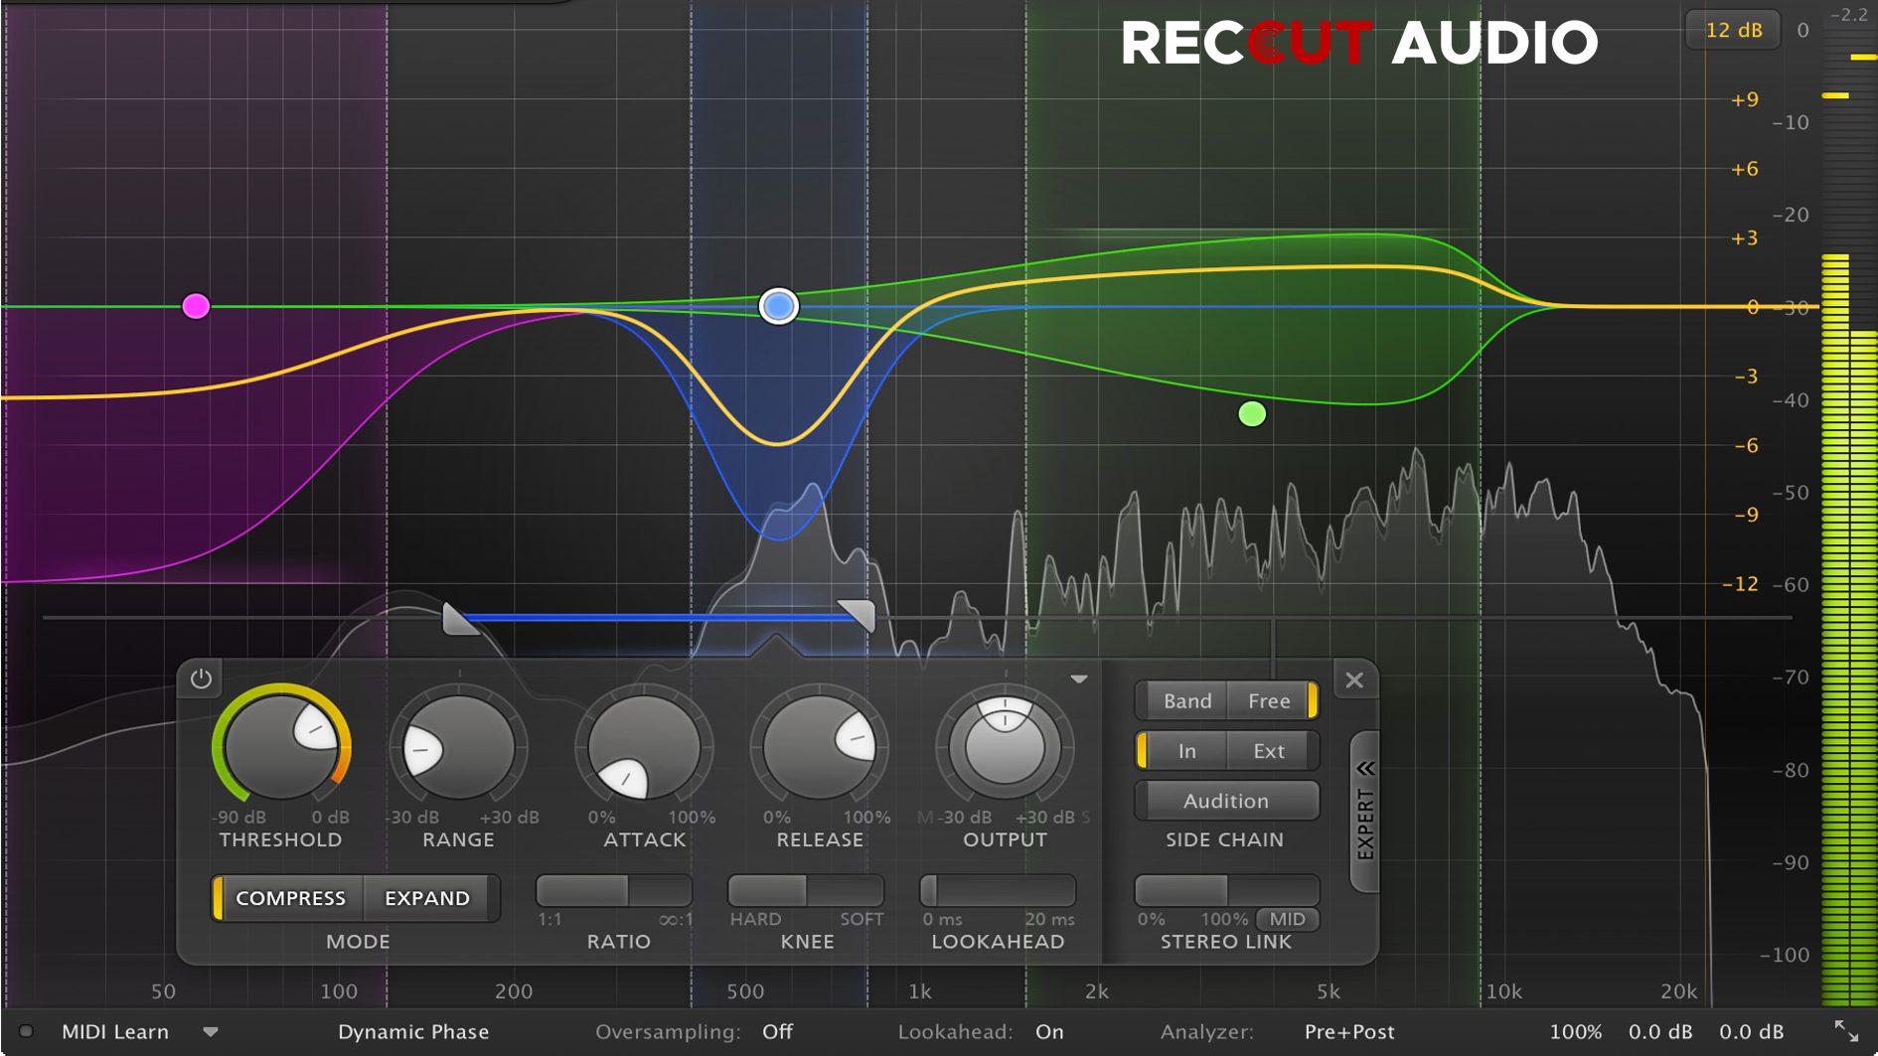1878x1056 pixels.
Task: Open the MIDI Learn dropdown arrow
Action: pyautogui.click(x=211, y=1032)
